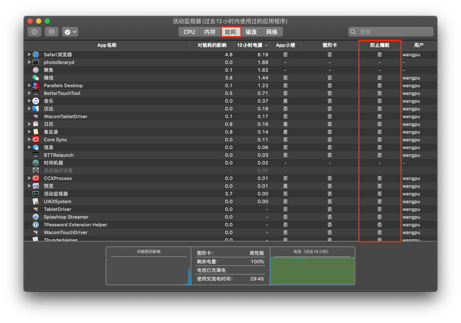
Task: Click the 音乐 app icon
Action: (x=36, y=101)
